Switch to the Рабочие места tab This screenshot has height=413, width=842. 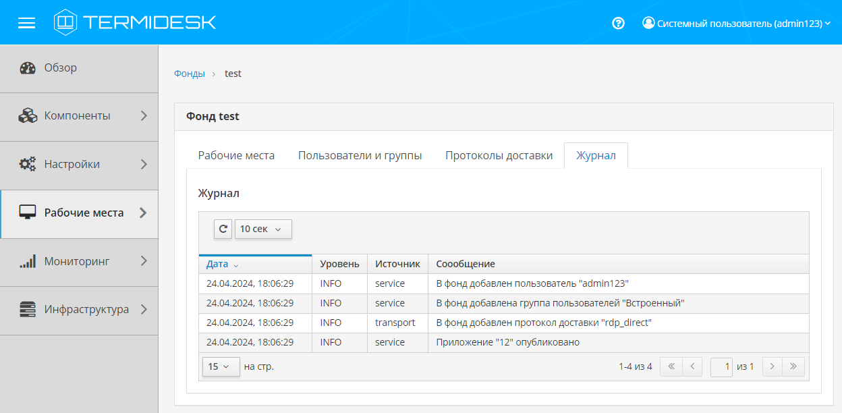[x=236, y=155]
